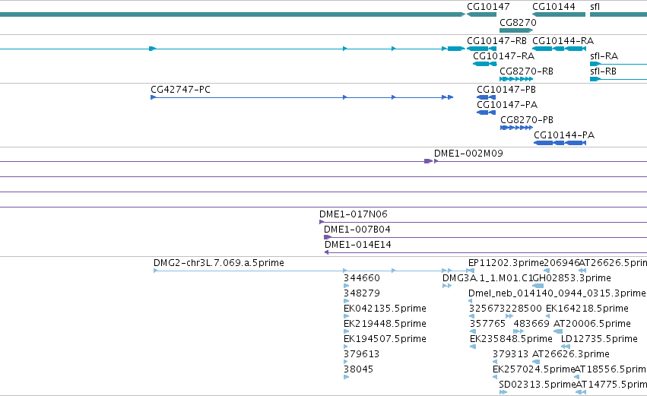
Task: Click the EK164218.5prime label
Action: [587, 309]
